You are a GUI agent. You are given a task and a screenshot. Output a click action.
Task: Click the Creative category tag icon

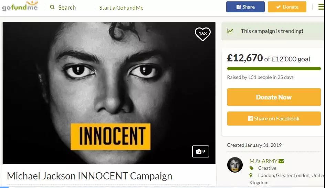coord(252,168)
